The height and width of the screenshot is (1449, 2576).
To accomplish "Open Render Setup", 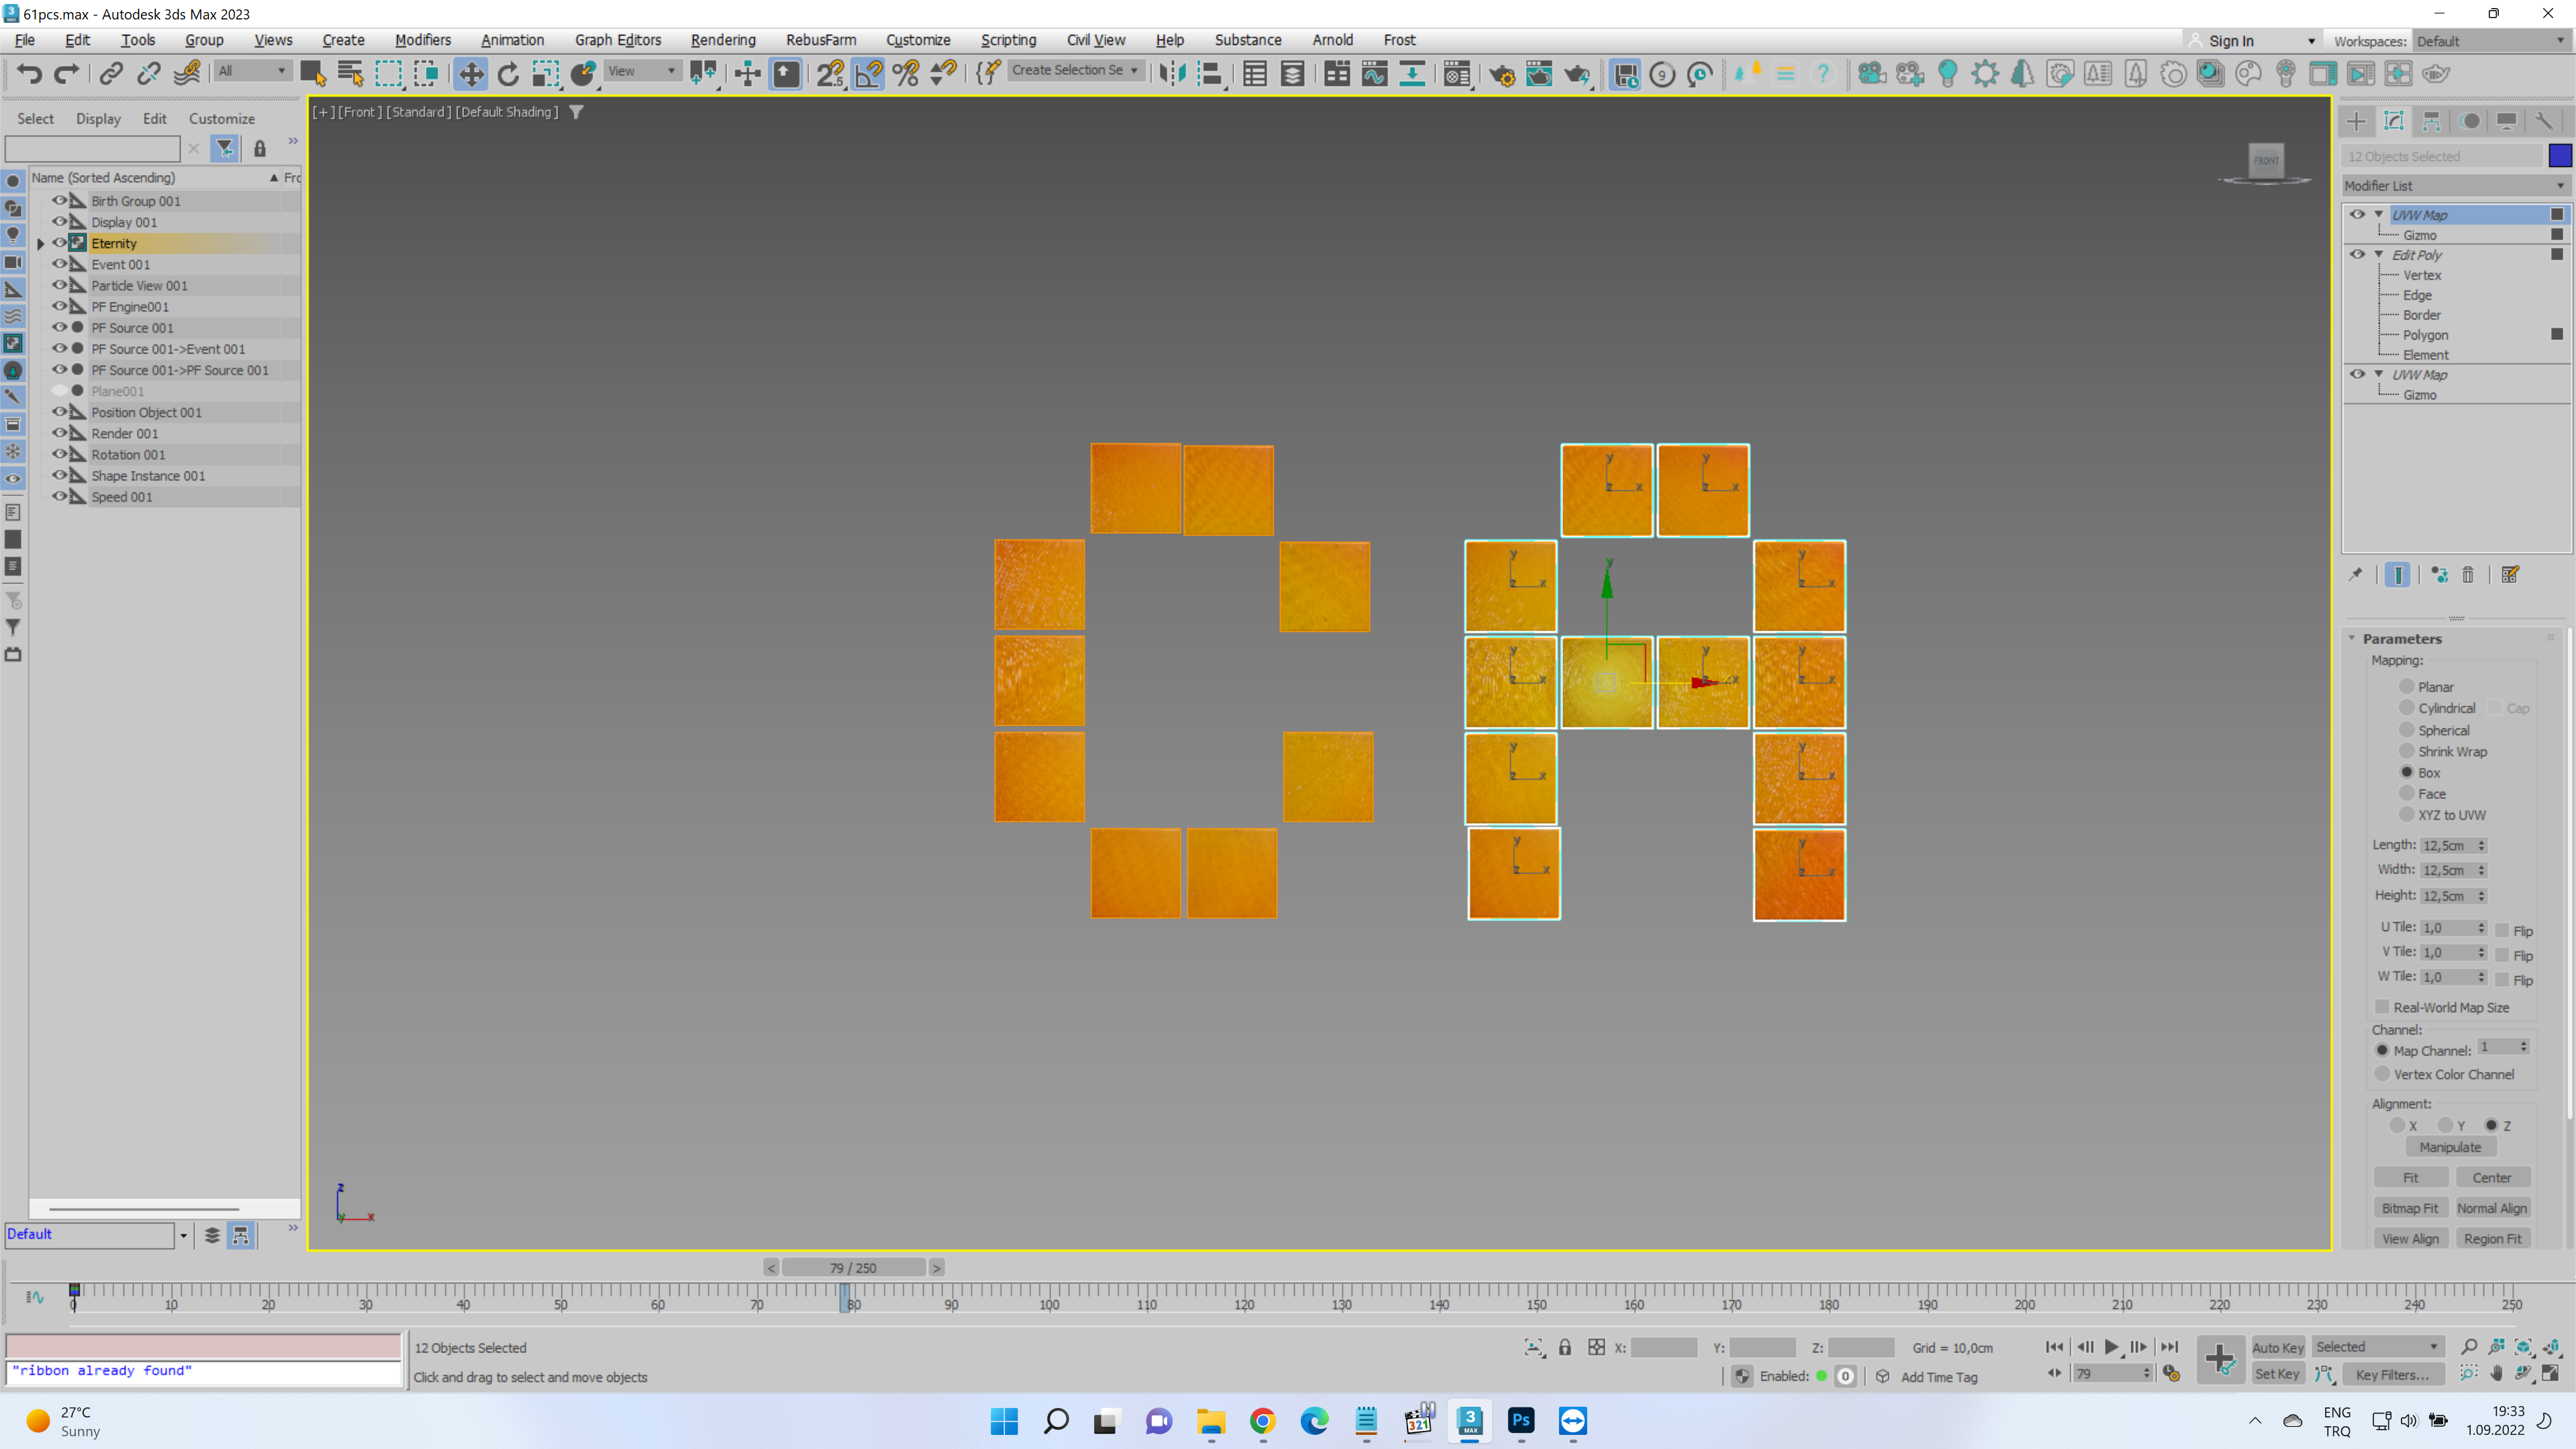I will click(1503, 73).
